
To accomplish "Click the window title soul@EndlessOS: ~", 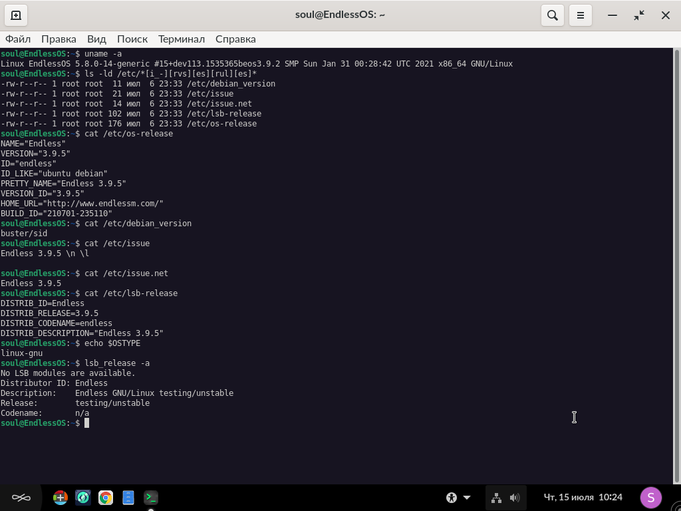I will tap(340, 15).
